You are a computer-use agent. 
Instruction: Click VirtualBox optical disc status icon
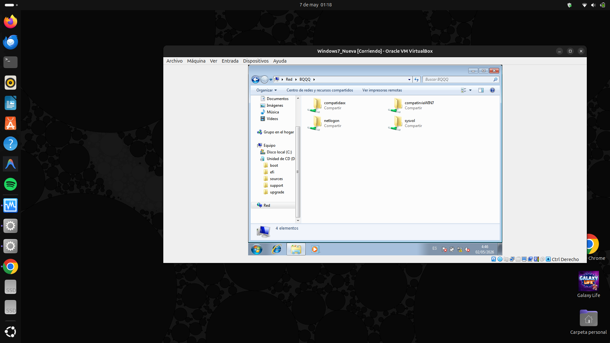(x=500, y=259)
